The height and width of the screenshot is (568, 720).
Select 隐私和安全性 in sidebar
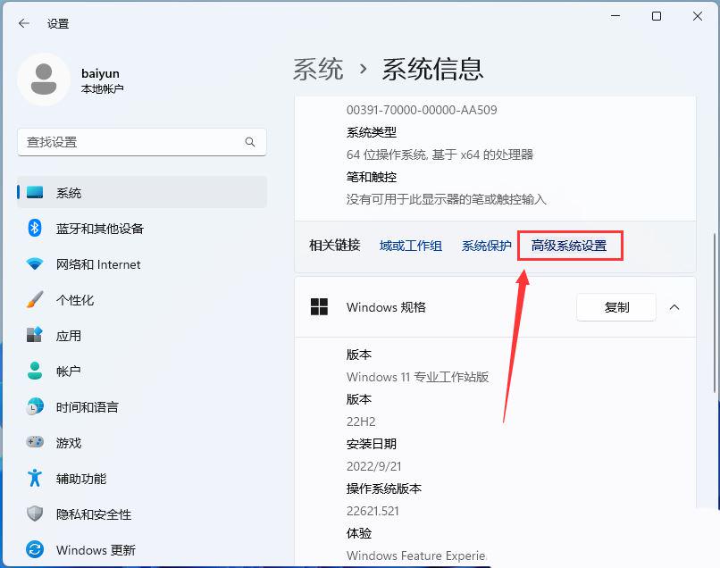click(142, 514)
